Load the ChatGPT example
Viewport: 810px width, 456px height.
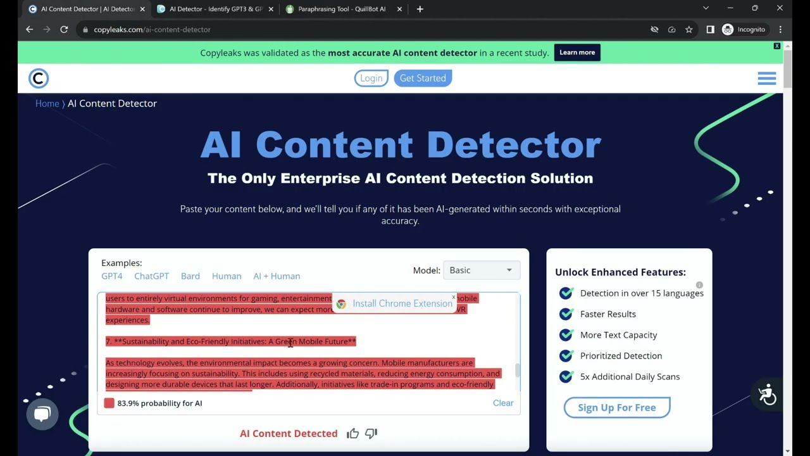(x=151, y=276)
